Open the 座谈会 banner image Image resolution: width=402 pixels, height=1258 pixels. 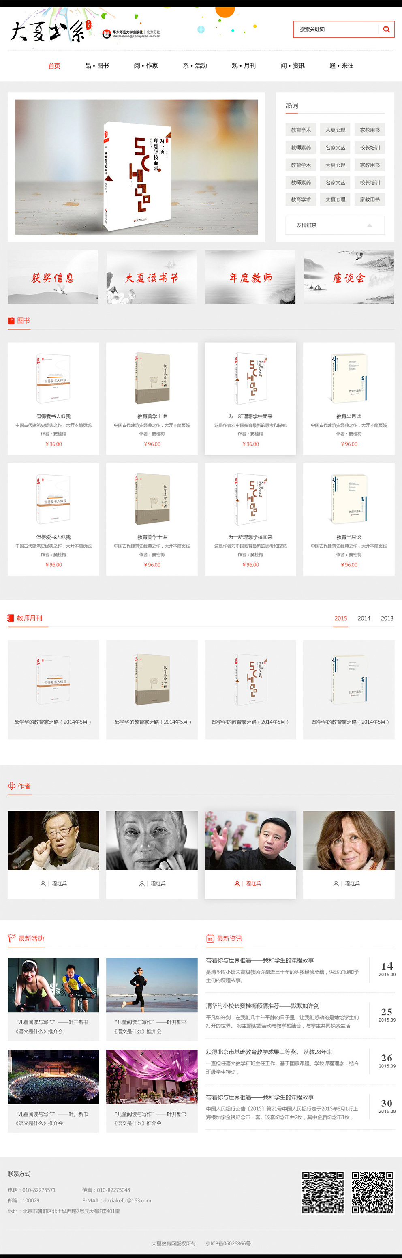pyautogui.click(x=349, y=277)
